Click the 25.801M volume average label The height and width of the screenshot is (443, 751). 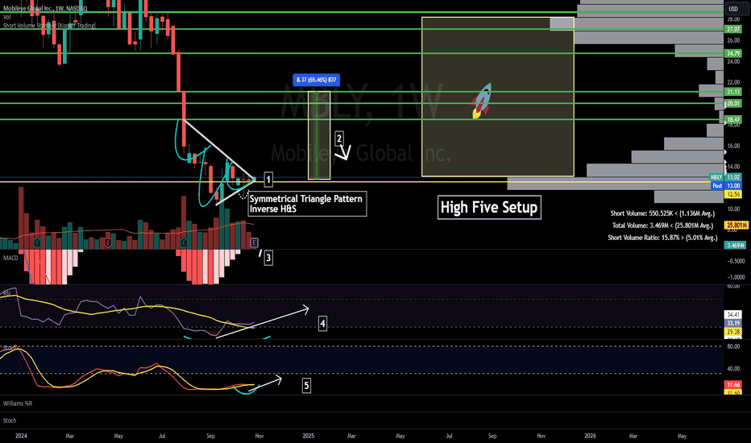736,225
